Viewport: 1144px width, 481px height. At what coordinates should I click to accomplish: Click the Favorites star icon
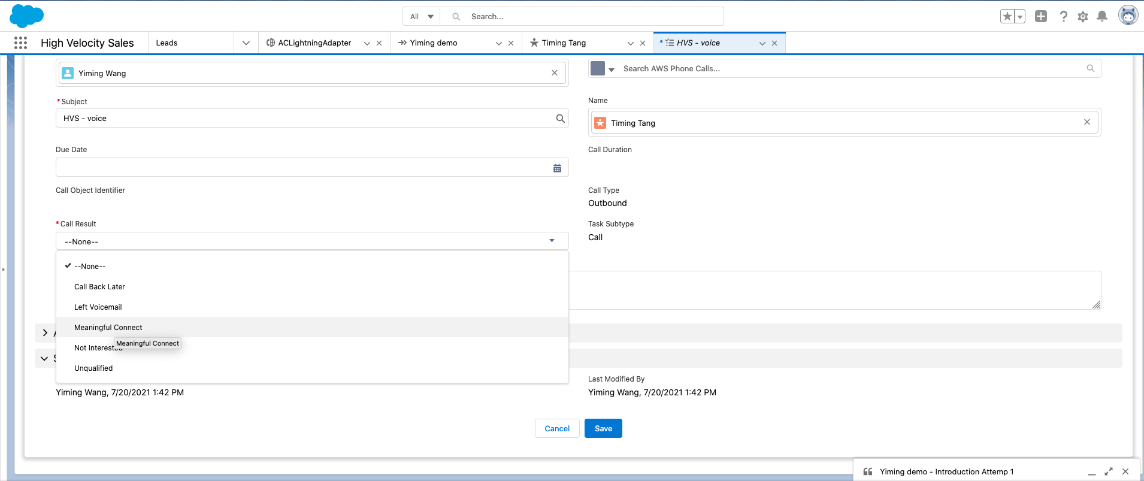tap(1007, 17)
